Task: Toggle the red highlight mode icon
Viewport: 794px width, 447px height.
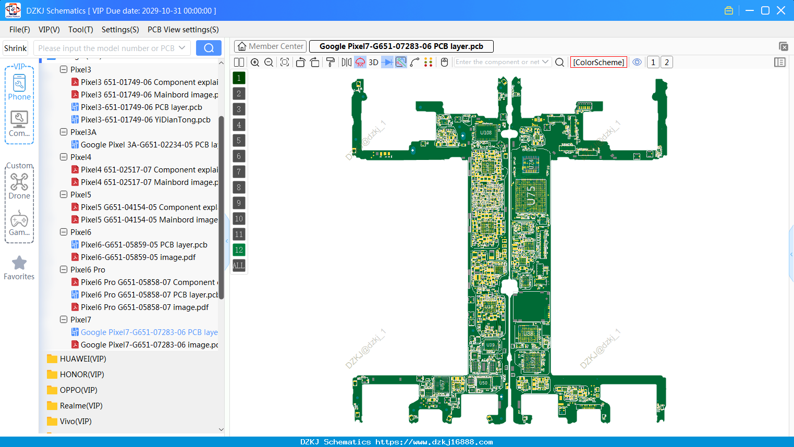Action: click(x=360, y=62)
